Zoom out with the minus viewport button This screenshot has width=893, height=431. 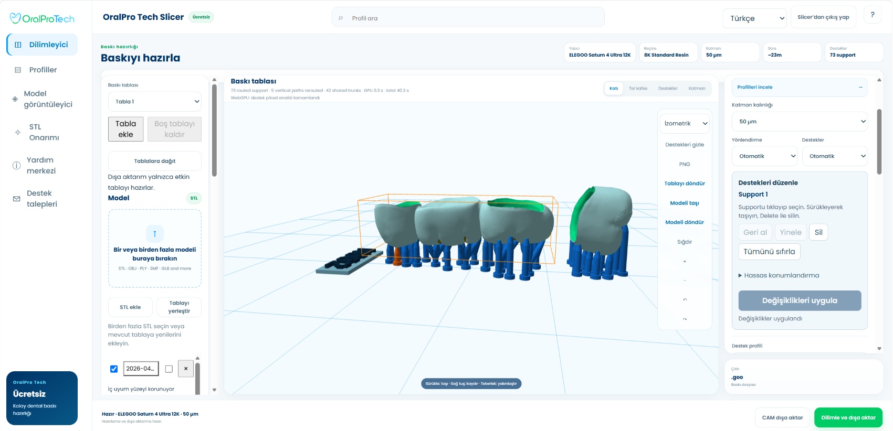[685, 281]
